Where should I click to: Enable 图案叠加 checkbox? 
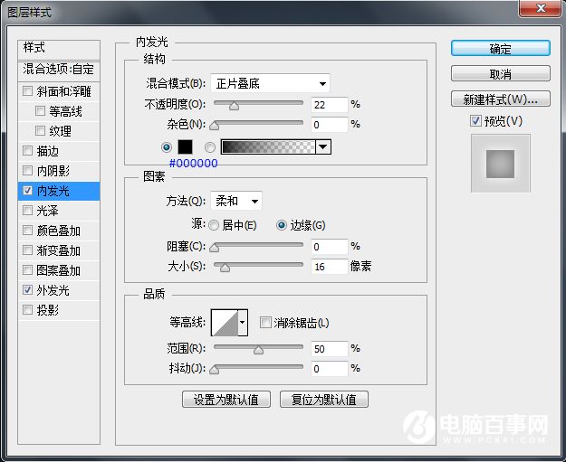[27, 269]
